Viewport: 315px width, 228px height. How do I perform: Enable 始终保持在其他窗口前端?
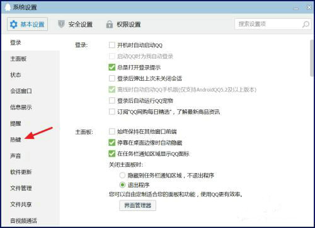(112, 131)
